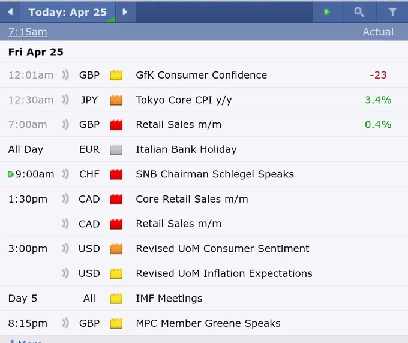Click orange impact icon for Tokyo Core CPI

(x=116, y=100)
